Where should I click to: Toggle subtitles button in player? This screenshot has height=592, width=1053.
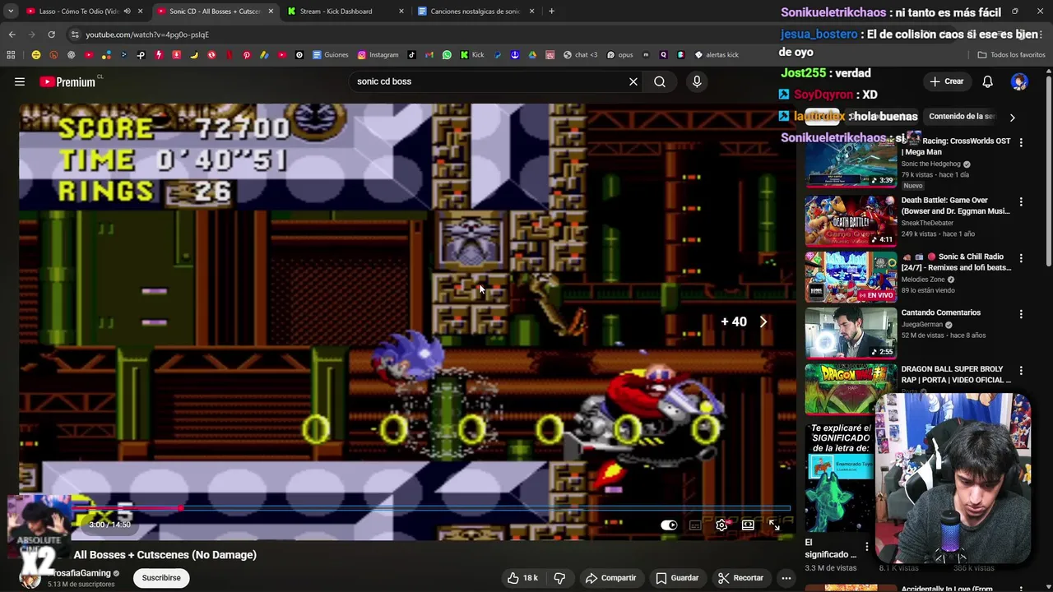coord(695,525)
